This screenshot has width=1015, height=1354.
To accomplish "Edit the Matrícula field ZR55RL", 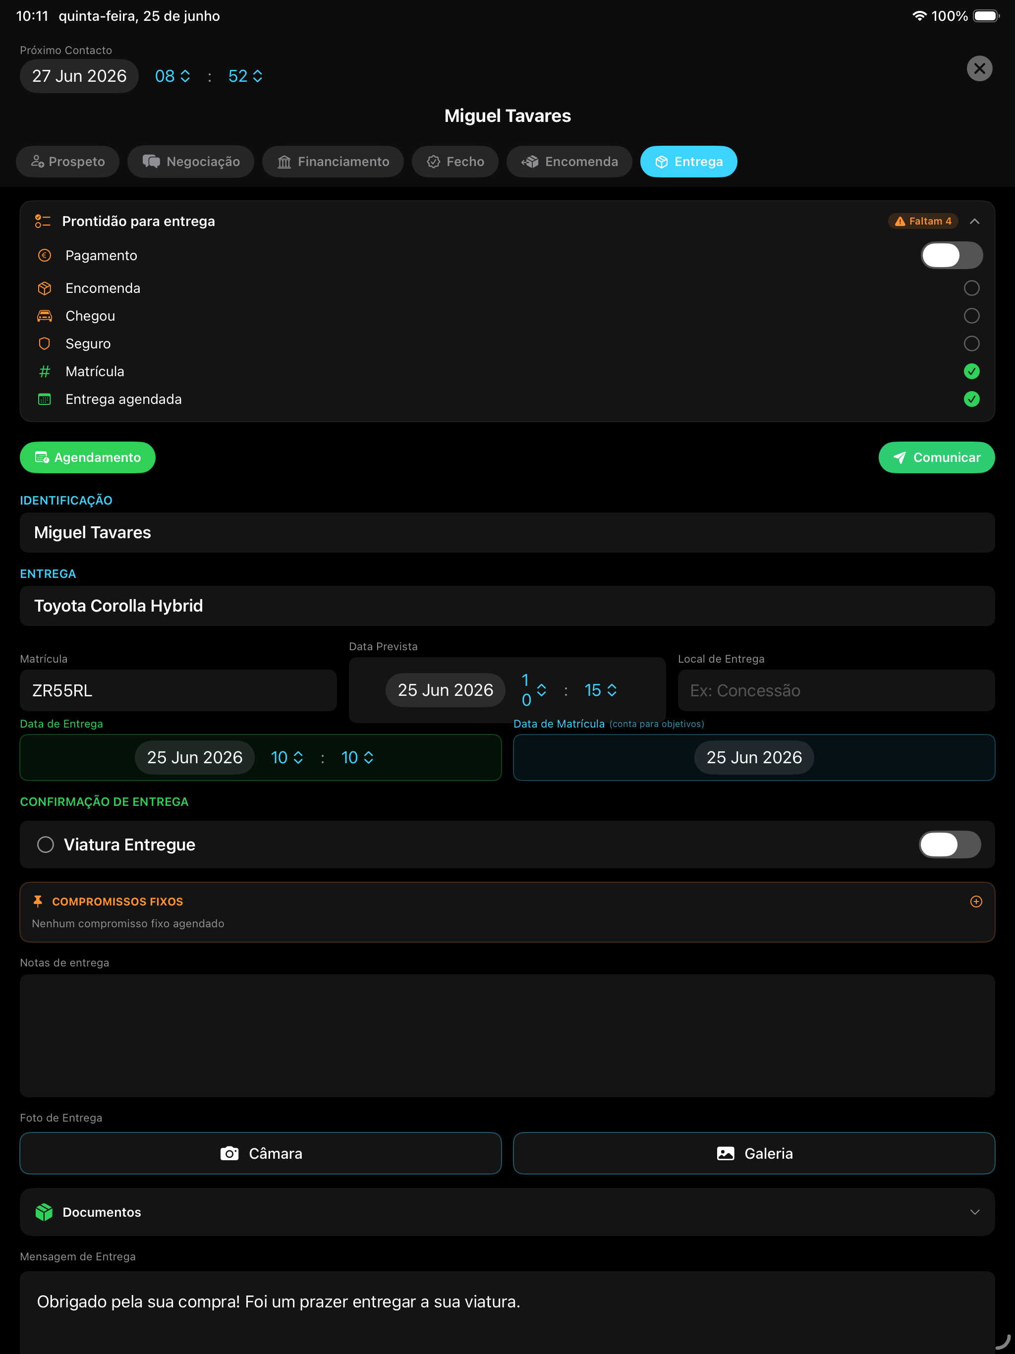I will pyautogui.click(x=178, y=690).
